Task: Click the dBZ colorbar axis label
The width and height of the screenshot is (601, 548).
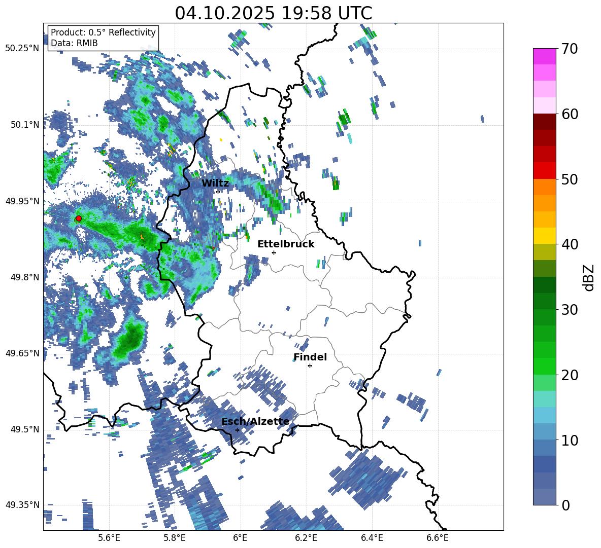Action: coord(589,277)
